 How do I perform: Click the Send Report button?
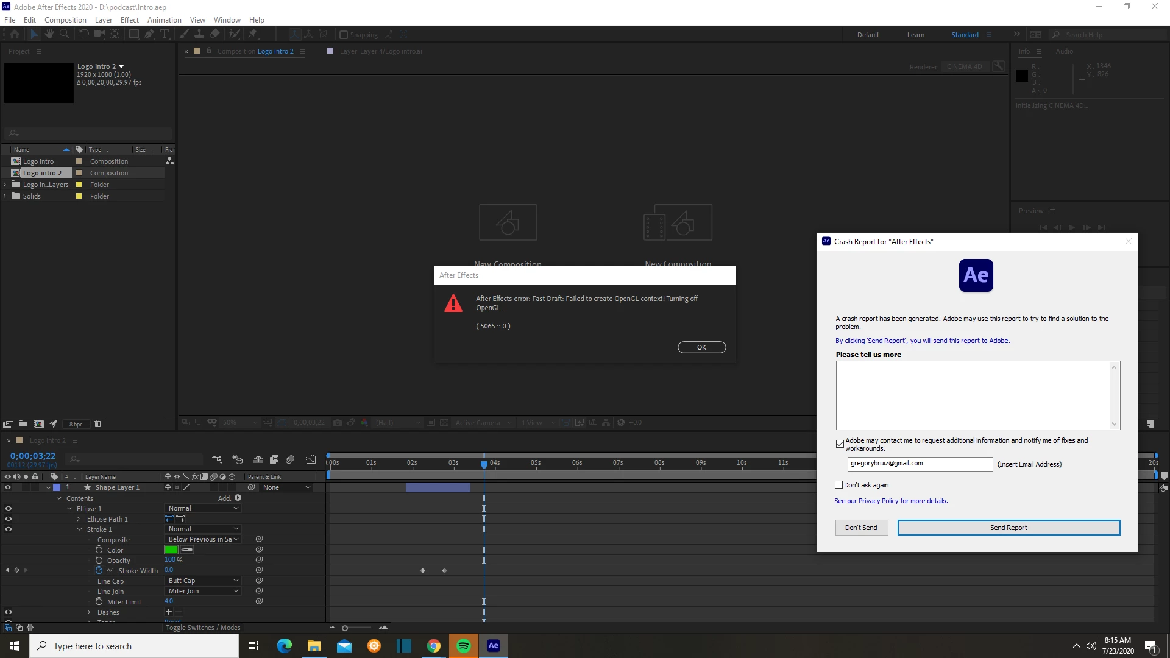coord(1009,528)
